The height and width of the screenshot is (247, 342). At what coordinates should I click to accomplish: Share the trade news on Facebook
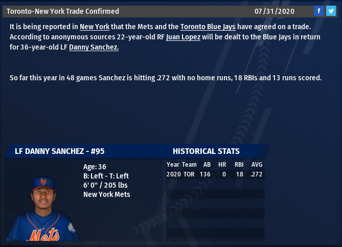[x=318, y=11]
